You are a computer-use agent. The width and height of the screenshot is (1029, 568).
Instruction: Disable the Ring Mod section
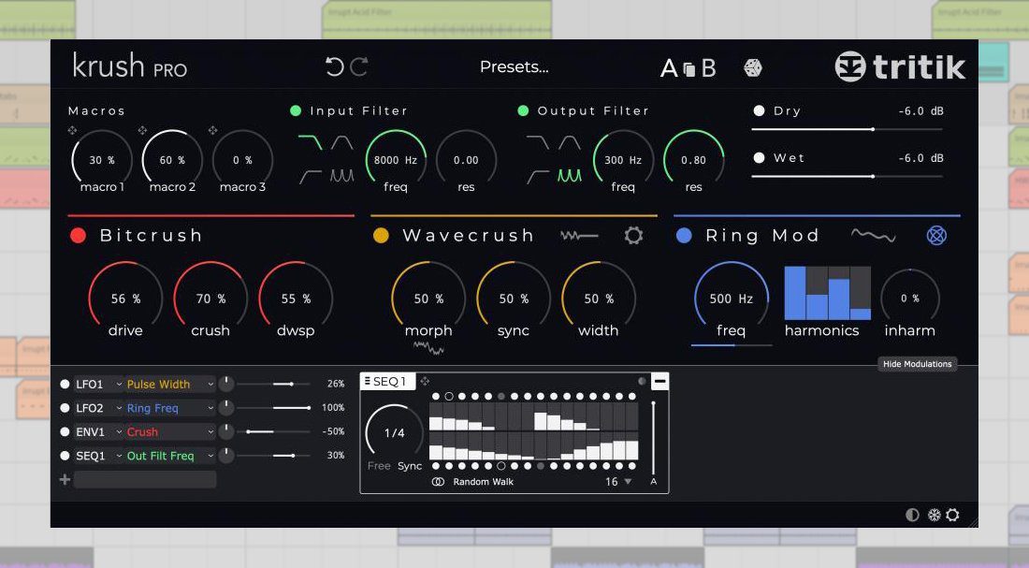pos(684,235)
